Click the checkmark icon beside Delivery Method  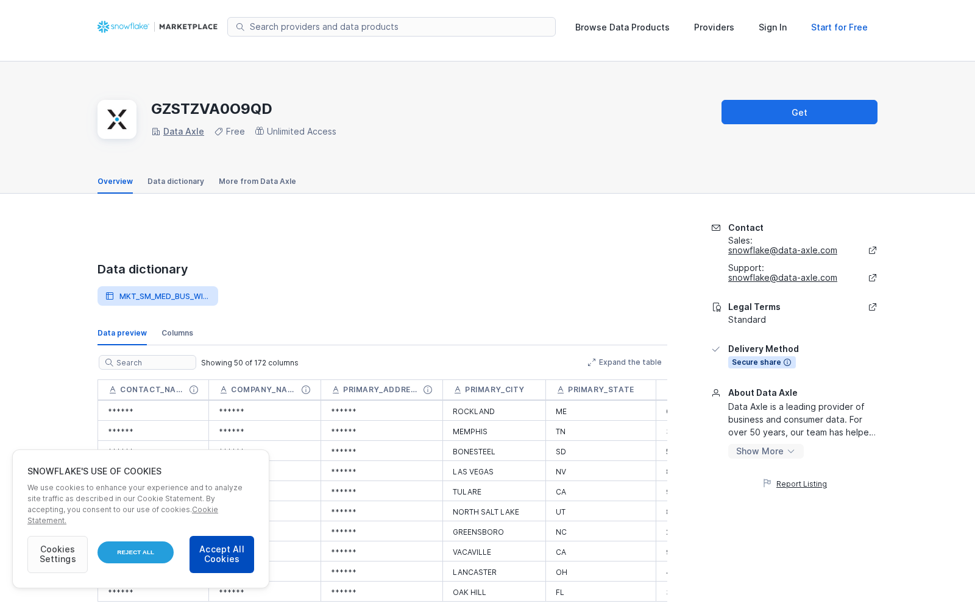coord(716,349)
